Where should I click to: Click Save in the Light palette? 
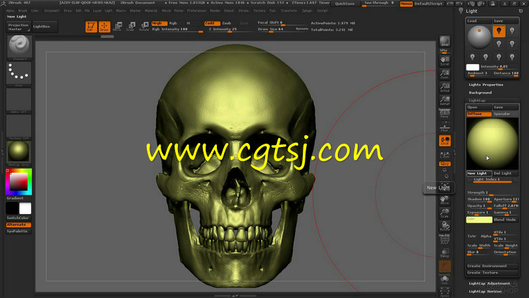[x=505, y=21]
